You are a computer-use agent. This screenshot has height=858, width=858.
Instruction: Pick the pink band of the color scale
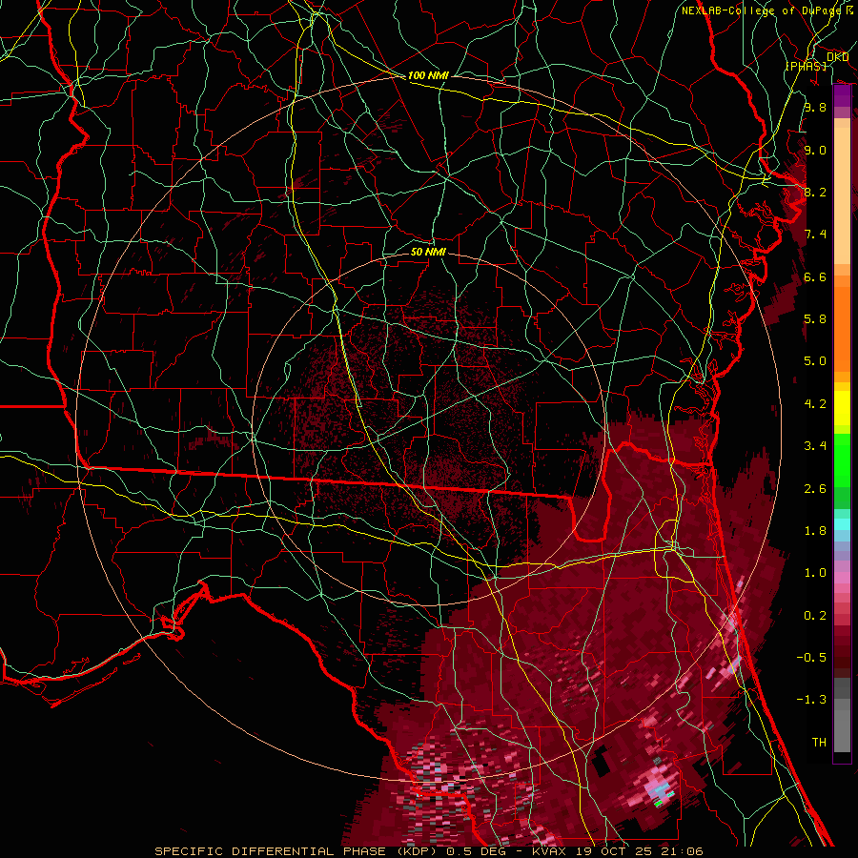(x=842, y=578)
